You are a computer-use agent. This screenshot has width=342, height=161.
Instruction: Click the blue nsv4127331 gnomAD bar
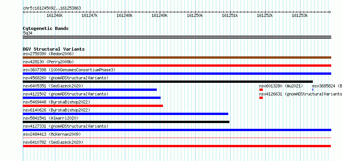pyautogui.click(x=177, y=130)
